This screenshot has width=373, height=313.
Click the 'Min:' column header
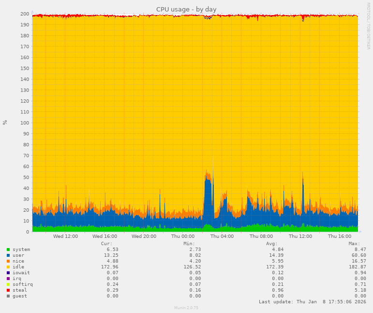pos(189,244)
